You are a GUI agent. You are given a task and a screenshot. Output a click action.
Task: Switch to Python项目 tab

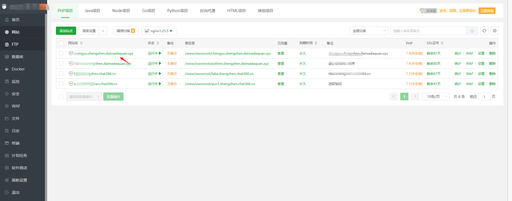pyautogui.click(x=178, y=11)
